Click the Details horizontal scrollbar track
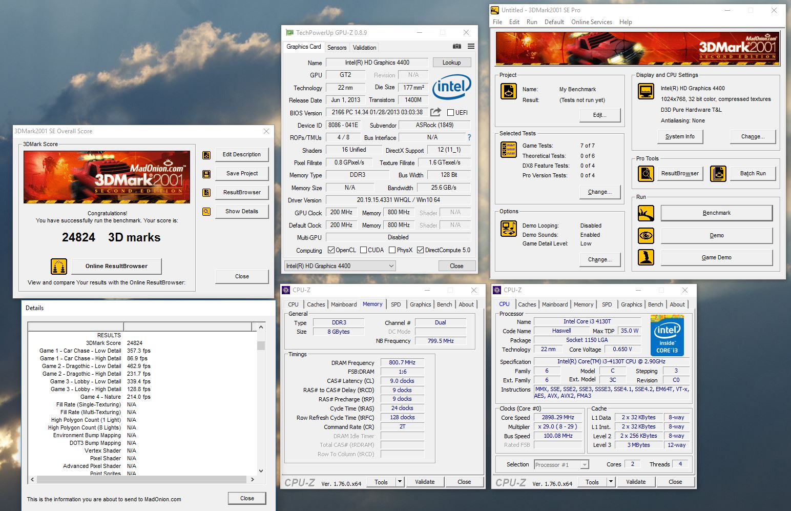The image size is (791, 511). pos(142,480)
